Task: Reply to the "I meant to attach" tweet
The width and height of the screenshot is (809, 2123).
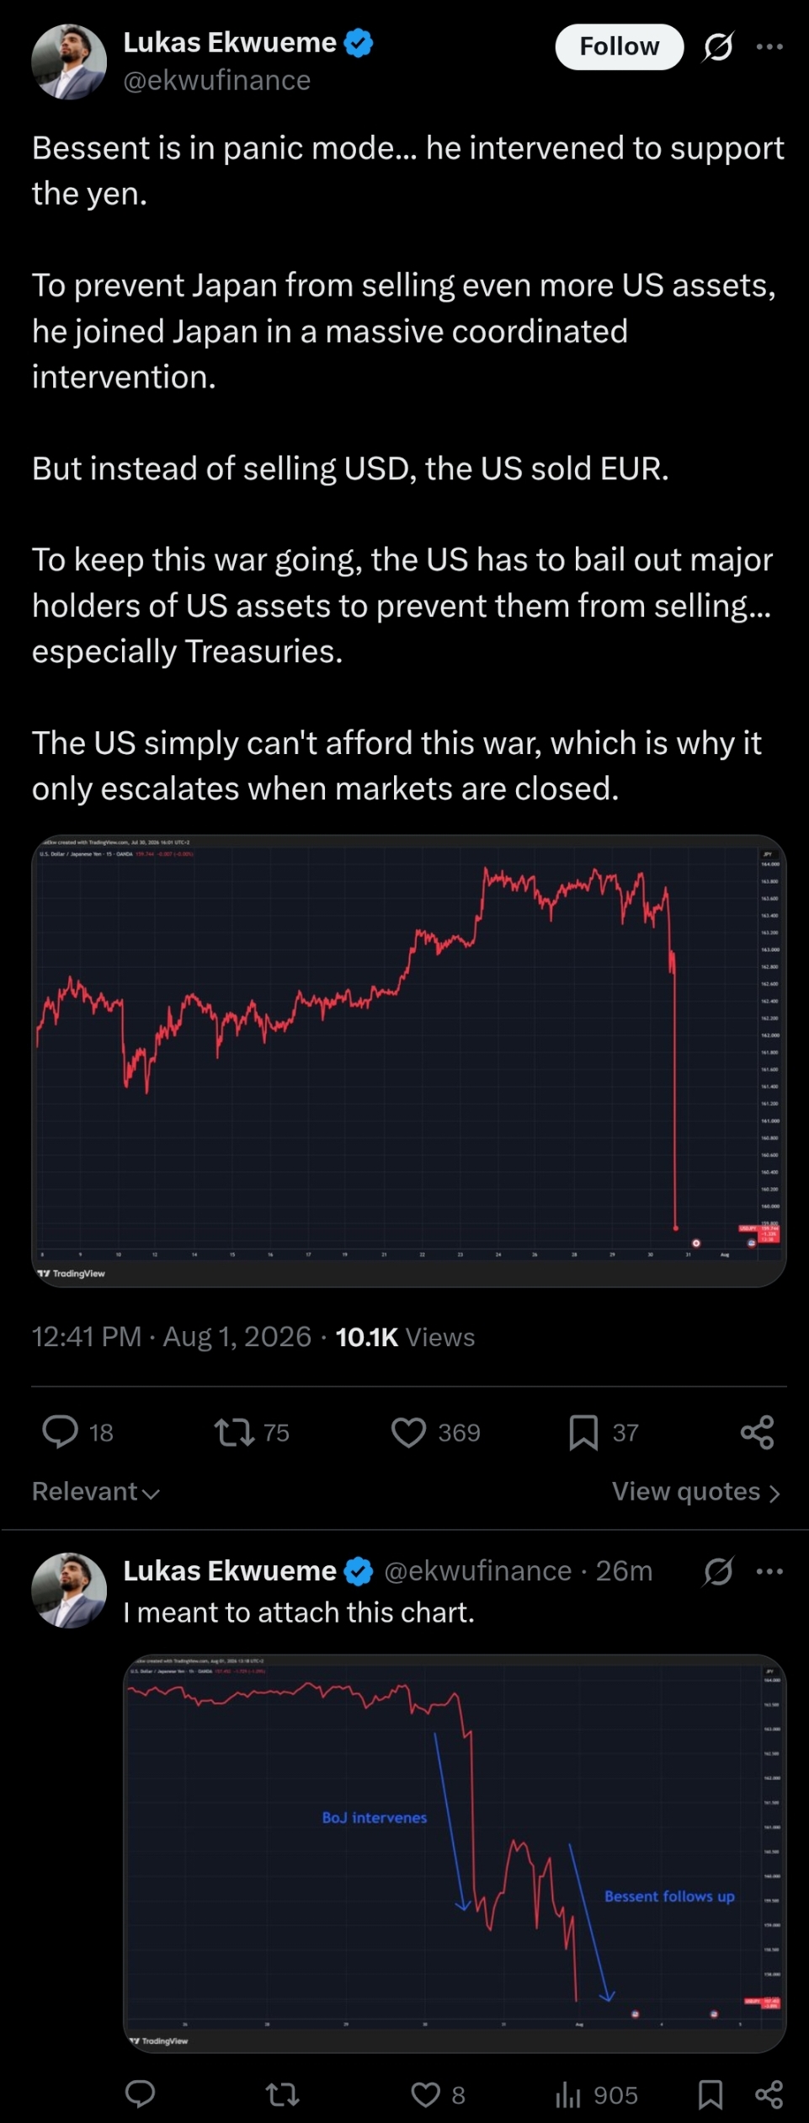Action: 140,2094
